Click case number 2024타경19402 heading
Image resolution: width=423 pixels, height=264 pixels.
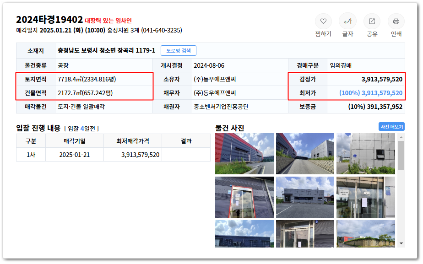pyautogui.click(x=49, y=20)
